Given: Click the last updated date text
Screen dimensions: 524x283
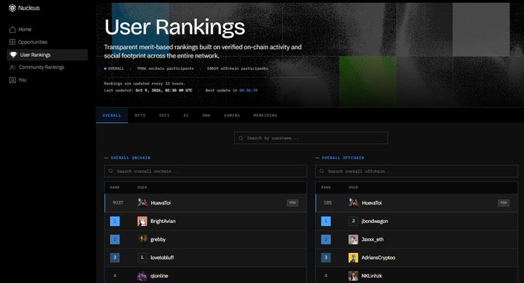Looking at the screenshot, I should coord(163,90).
